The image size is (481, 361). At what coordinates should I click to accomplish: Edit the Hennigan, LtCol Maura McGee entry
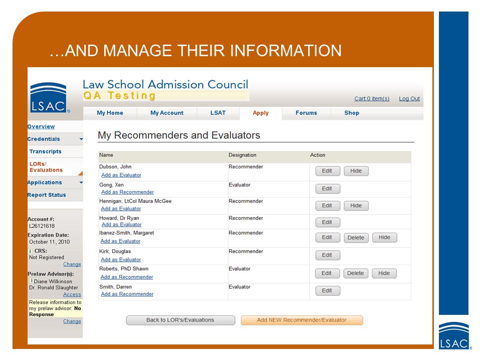(x=328, y=206)
